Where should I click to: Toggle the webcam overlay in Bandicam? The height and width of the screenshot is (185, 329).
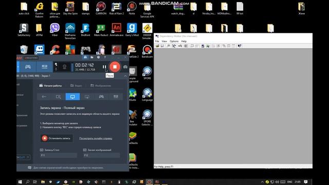coord(64,67)
